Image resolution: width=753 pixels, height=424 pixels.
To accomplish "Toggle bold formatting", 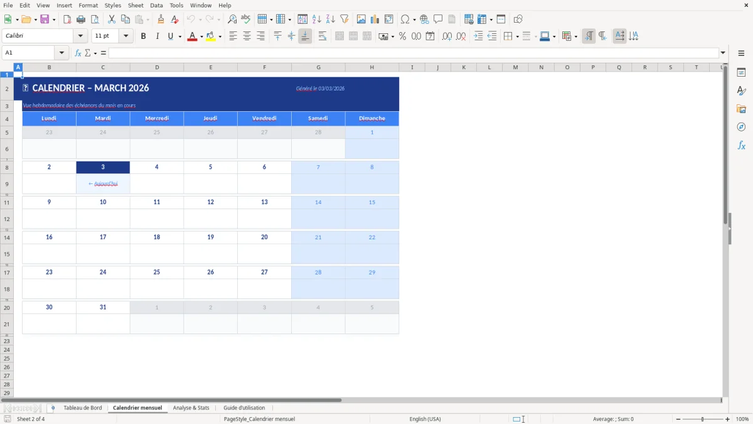I will pos(143,36).
